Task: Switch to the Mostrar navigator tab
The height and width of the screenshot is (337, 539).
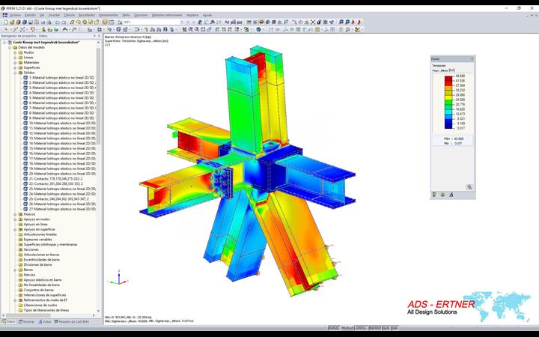Action: [x=26, y=322]
